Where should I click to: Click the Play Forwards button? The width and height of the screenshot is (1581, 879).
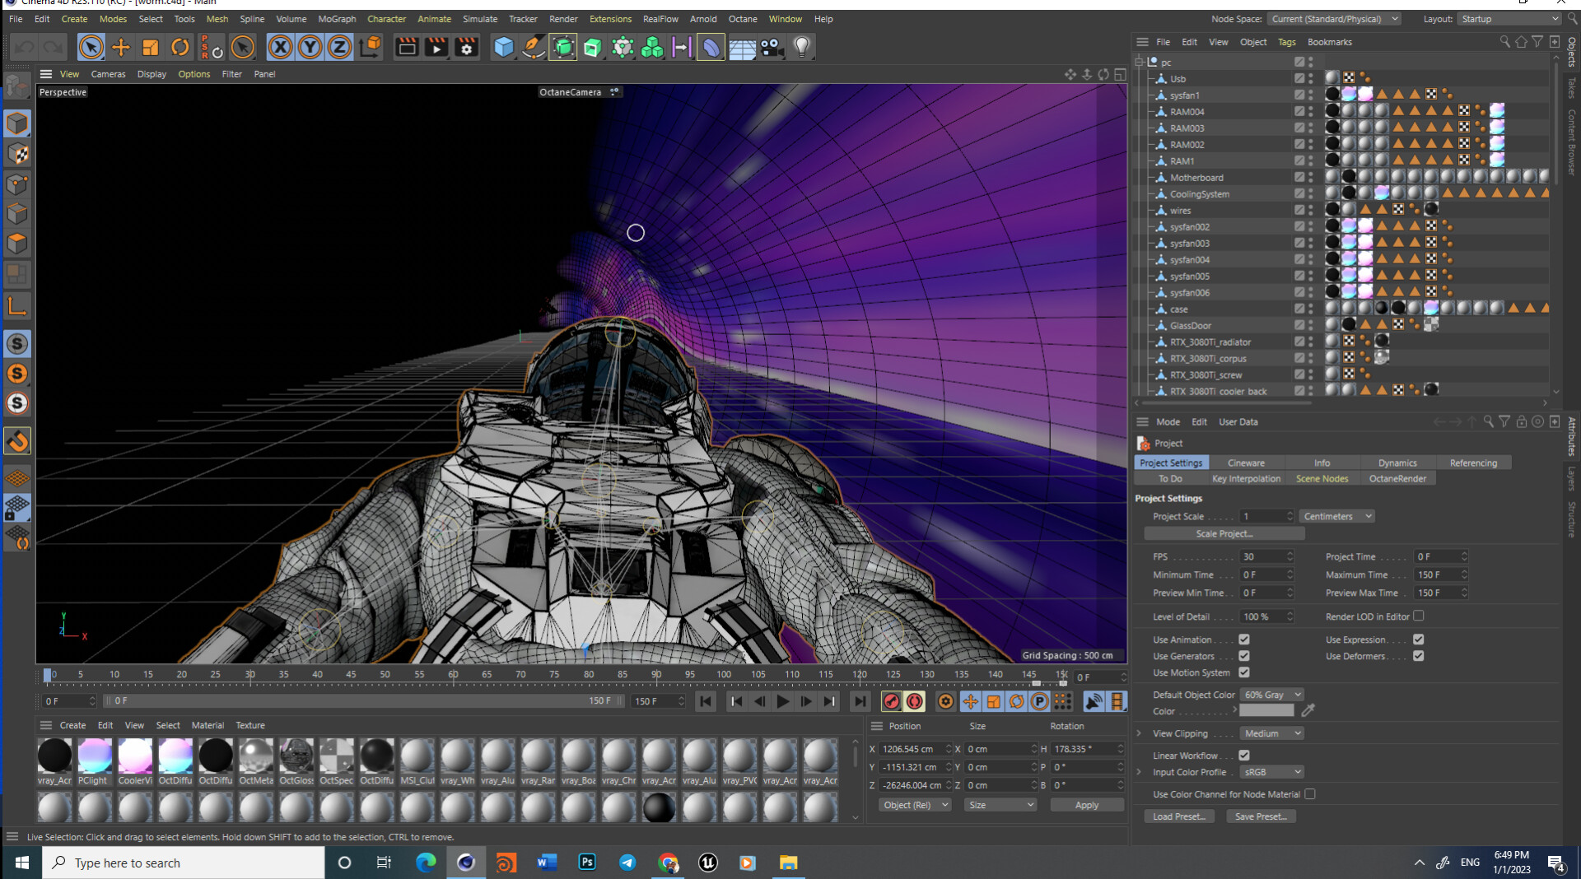[782, 701]
